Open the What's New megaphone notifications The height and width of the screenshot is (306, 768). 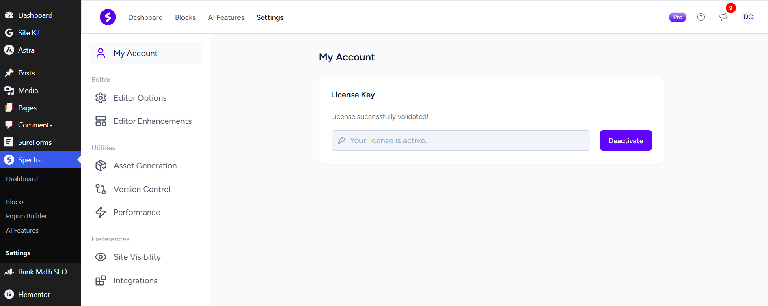[x=723, y=17]
